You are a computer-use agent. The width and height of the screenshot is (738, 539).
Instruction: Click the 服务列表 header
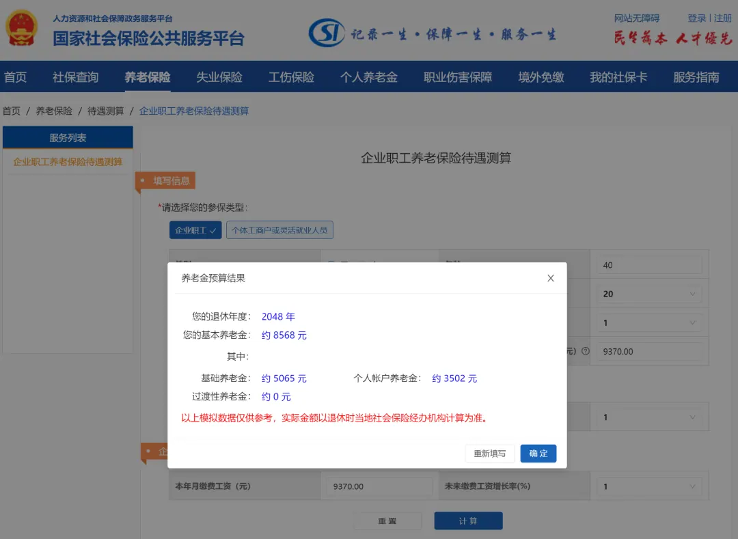[68, 137]
